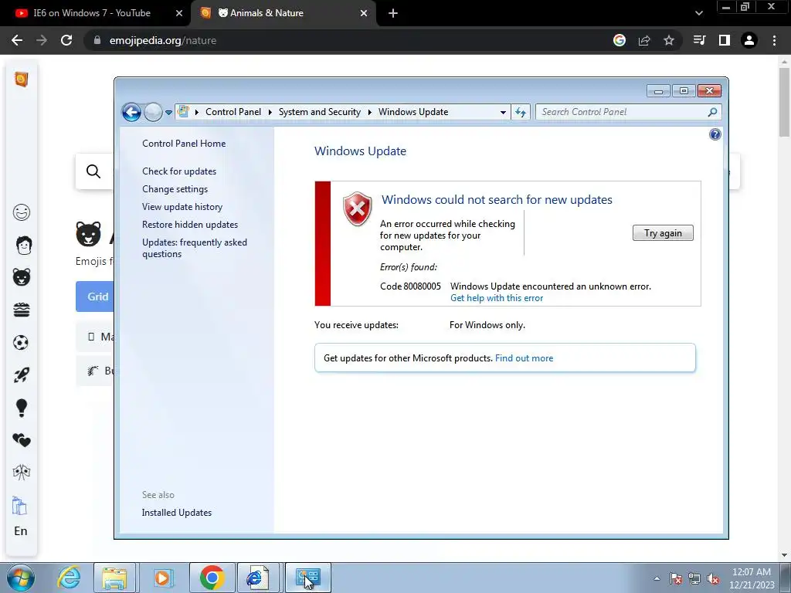Open View update history link
This screenshot has width=791, height=593.
182,207
